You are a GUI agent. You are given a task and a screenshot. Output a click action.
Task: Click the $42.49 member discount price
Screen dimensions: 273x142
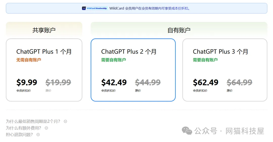click(x=114, y=82)
